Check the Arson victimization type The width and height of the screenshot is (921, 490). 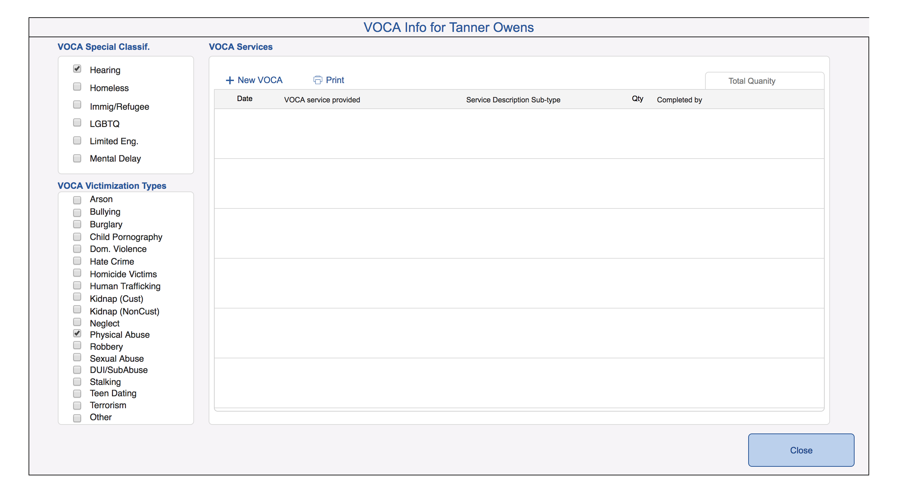pyautogui.click(x=77, y=199)
